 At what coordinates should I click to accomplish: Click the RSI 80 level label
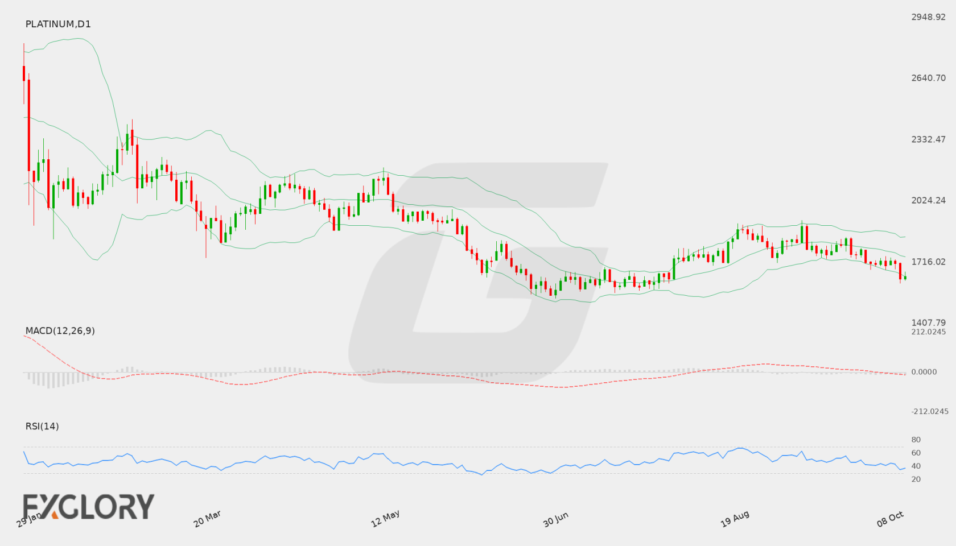coord(916,440)
